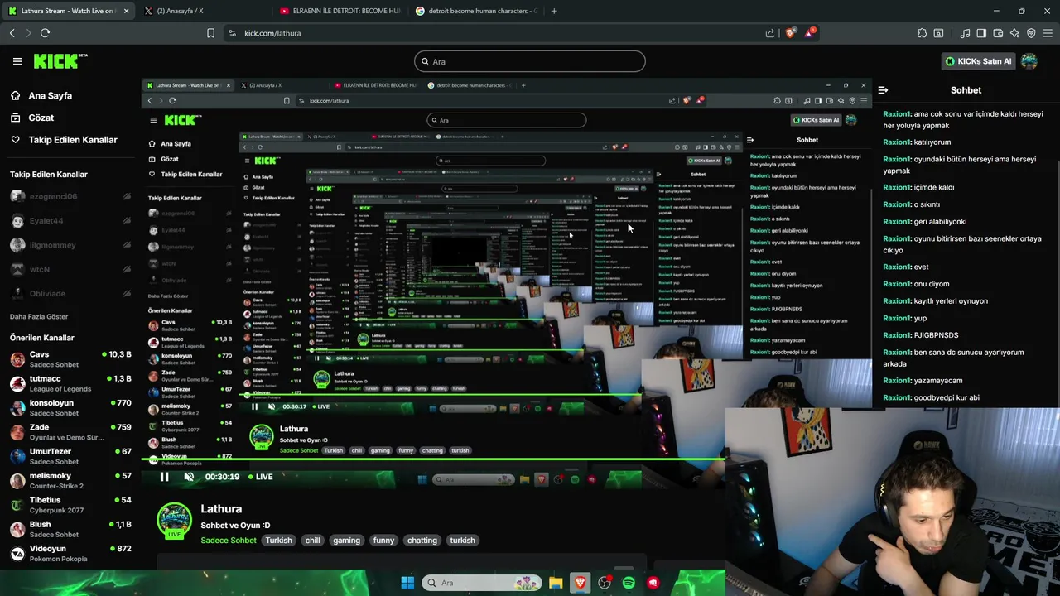This screenshot has height=596, width=1060.
Task: Click offline icon beside wtcN
Action: [x=127, y=270]
